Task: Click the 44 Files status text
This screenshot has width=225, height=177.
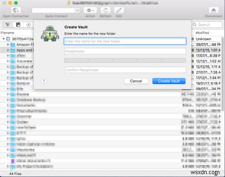Action: tap(15, 174)
